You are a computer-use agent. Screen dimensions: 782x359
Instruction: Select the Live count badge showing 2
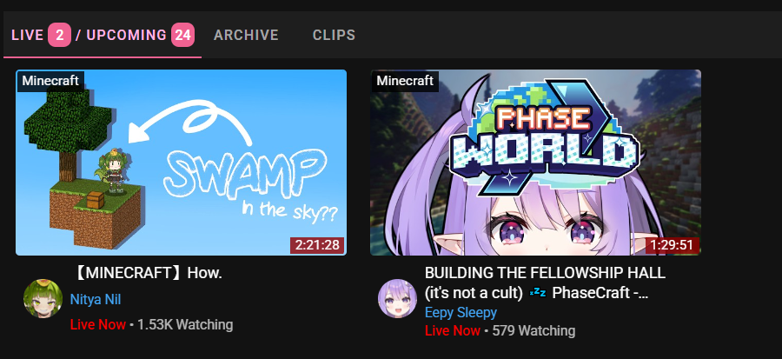tap(59, 36)
